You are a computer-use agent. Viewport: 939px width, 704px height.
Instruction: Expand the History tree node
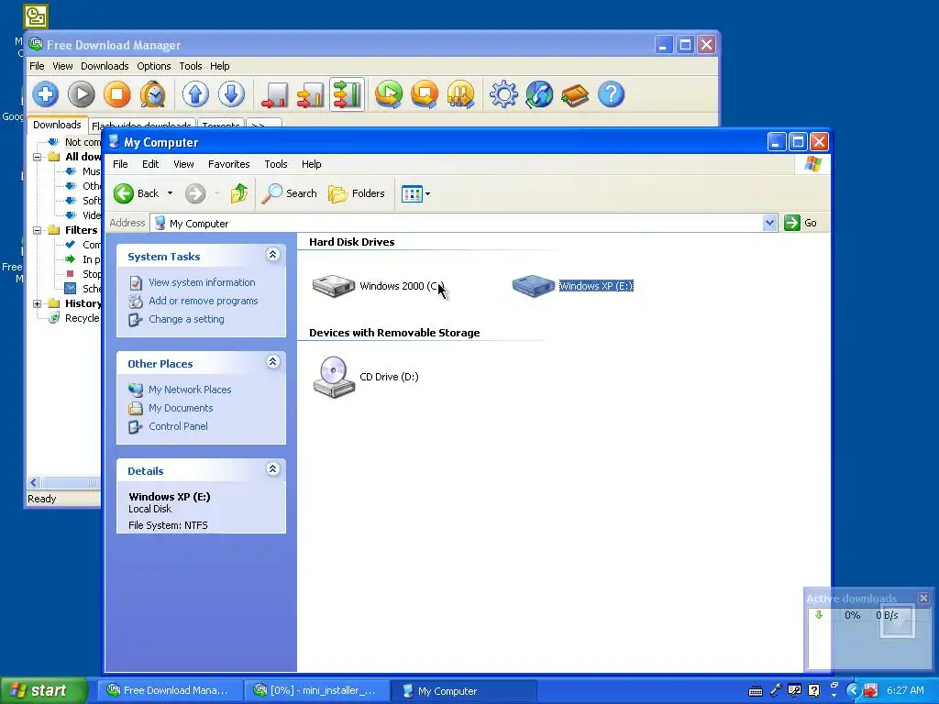(x=37, y=304)
